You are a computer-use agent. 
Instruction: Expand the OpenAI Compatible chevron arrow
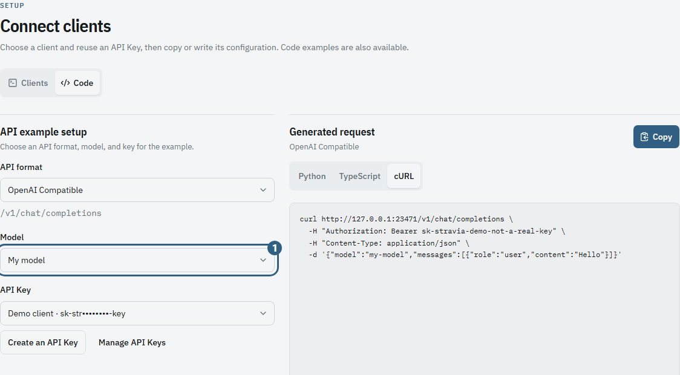(x=263, y=190)
